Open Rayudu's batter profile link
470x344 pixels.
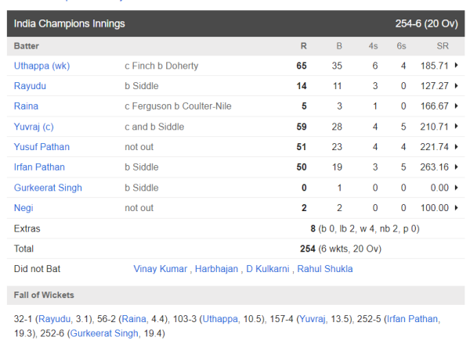point(30,86)
